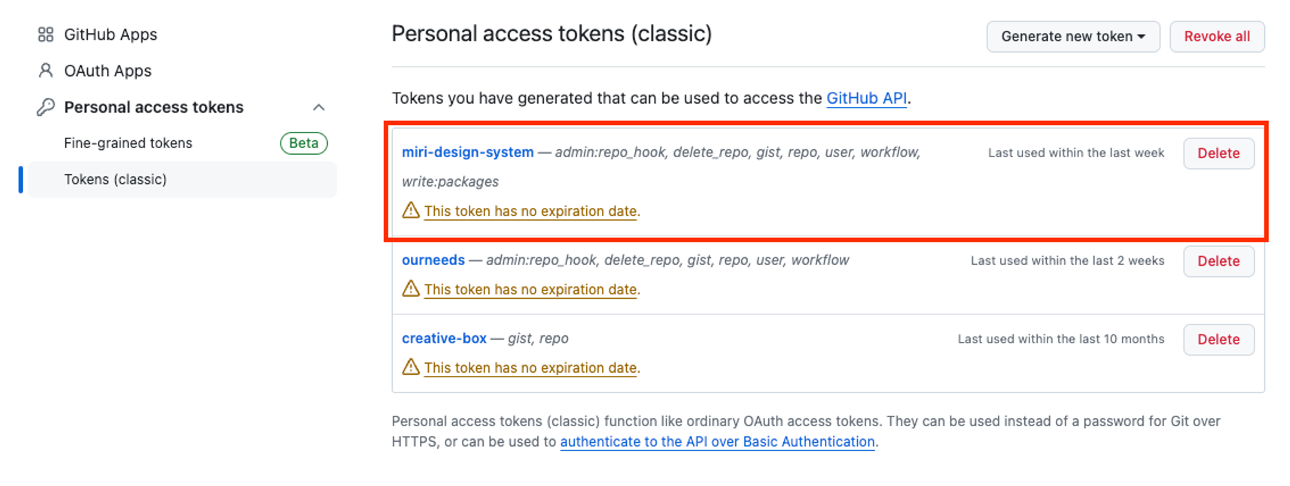Select the OAuth Apps person icon

tap(45, 71)
